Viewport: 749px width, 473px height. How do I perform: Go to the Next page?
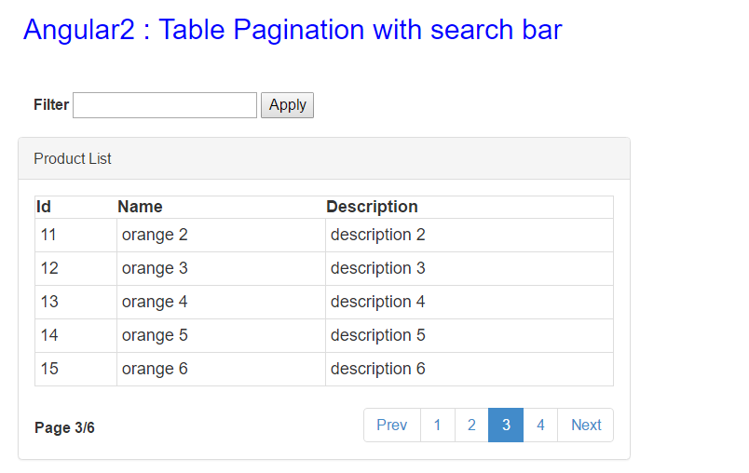(586, 425)
